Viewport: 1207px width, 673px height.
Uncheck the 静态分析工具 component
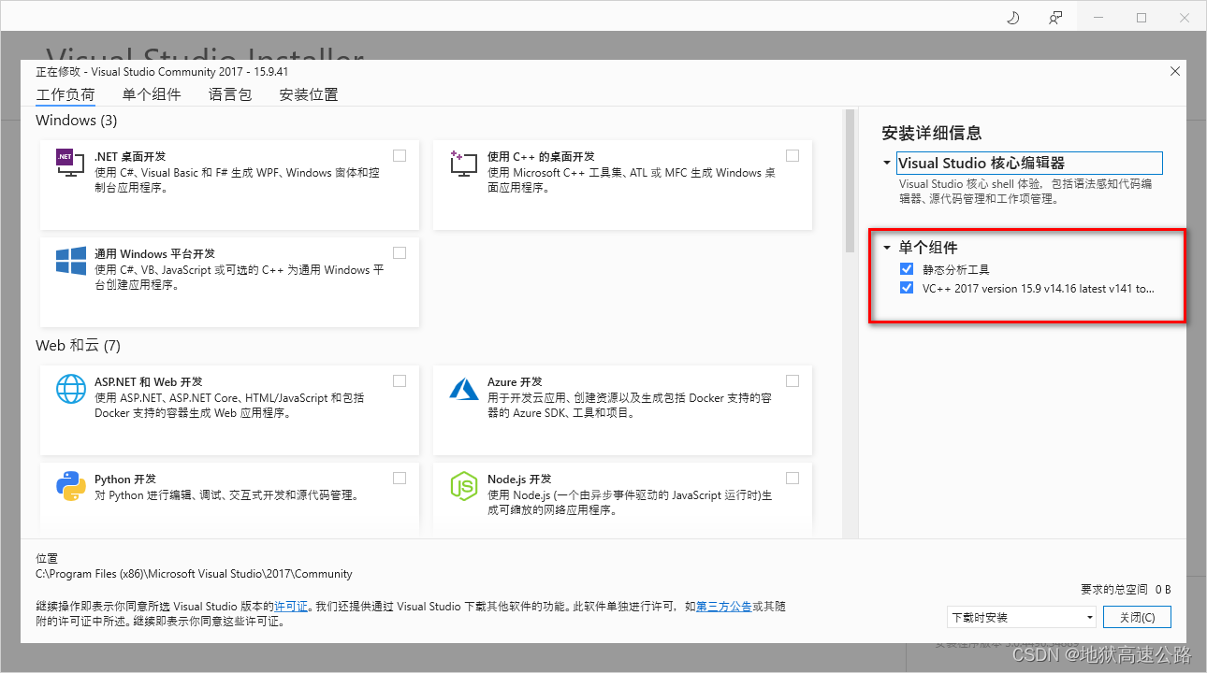click(x=906, y=269)
